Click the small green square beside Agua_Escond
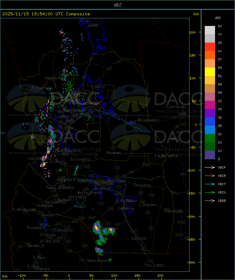The image size is (235, 280). pyautogui.click(x=110, y=260)
